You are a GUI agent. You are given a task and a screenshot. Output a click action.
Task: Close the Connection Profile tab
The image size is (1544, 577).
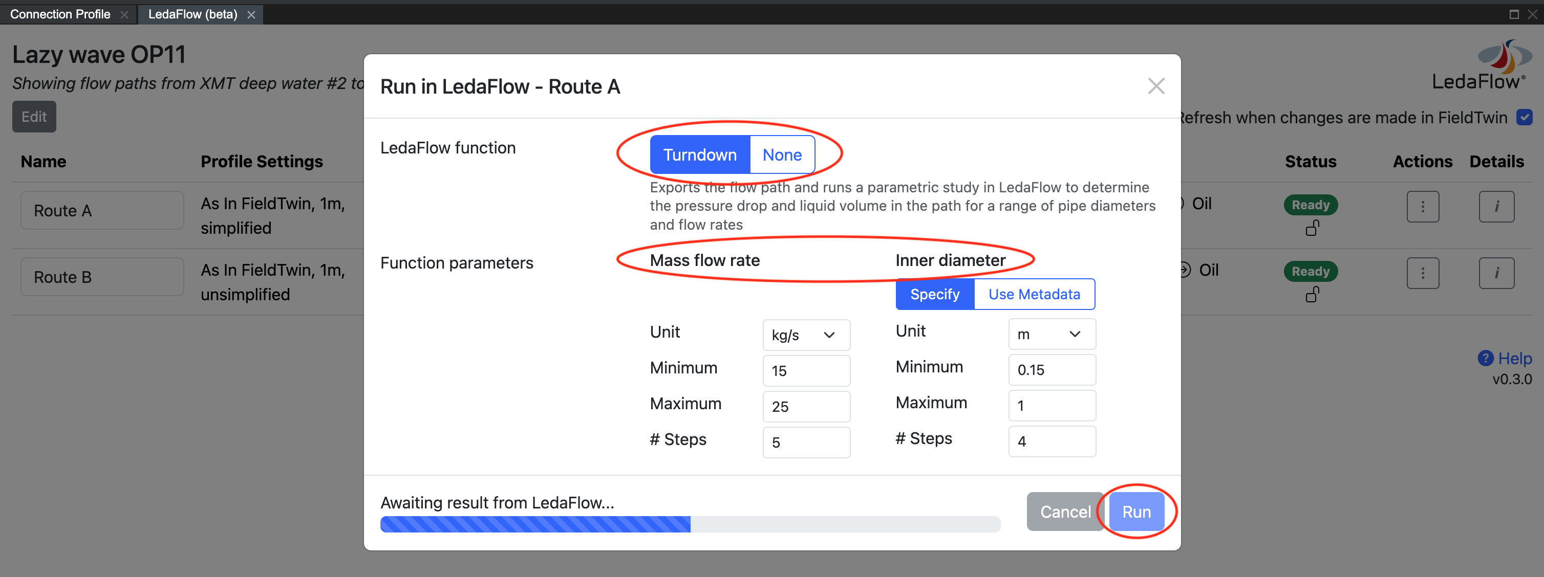125,14
